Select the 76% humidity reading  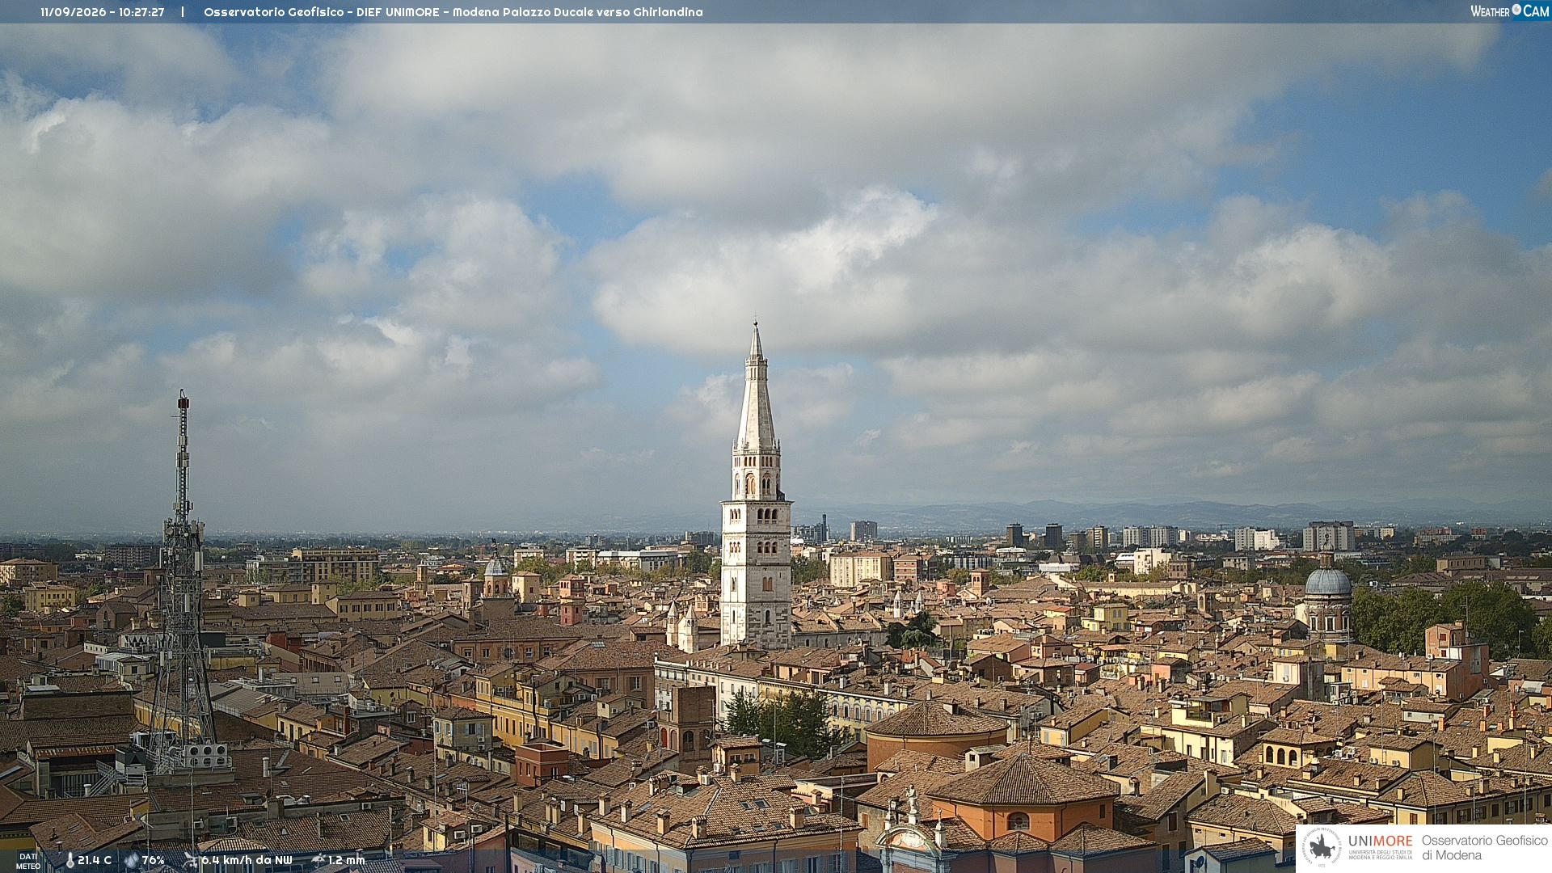pyautogui.click(x=153, y=861)
